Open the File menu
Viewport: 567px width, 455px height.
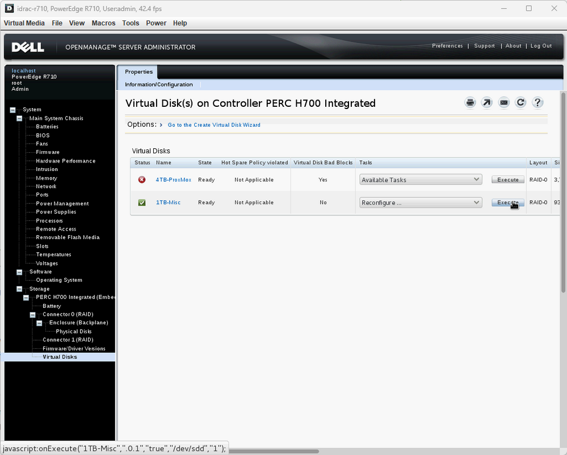(x=57, y=23)
